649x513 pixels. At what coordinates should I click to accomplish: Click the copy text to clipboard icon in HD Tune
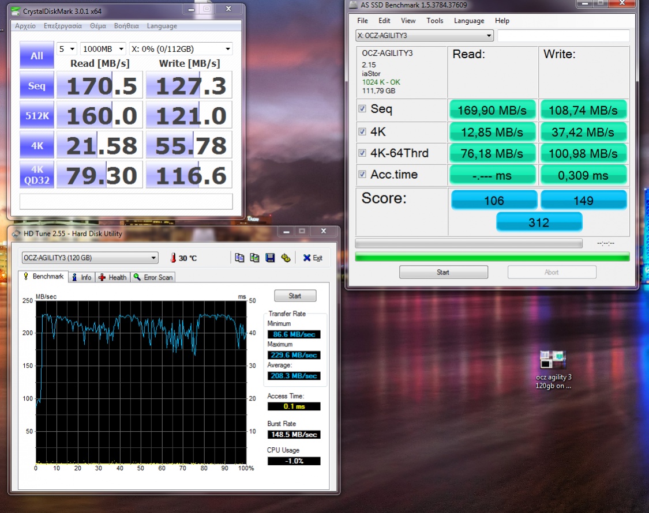pos(239,258)
